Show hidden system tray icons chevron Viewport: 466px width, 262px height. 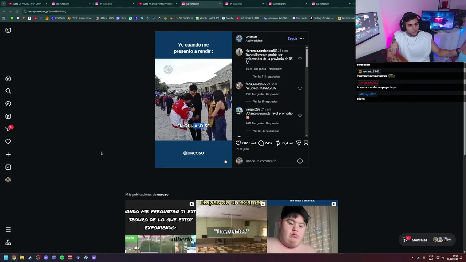point(412,258)
